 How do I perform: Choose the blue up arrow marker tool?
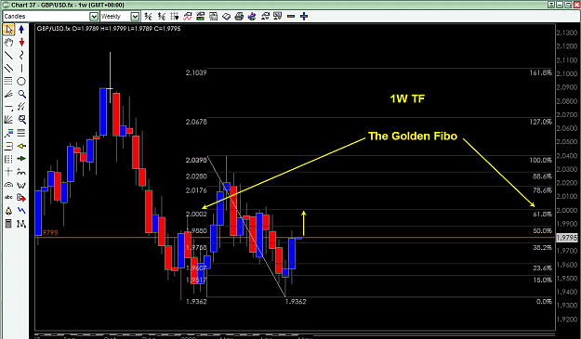(x=21, y=30)
